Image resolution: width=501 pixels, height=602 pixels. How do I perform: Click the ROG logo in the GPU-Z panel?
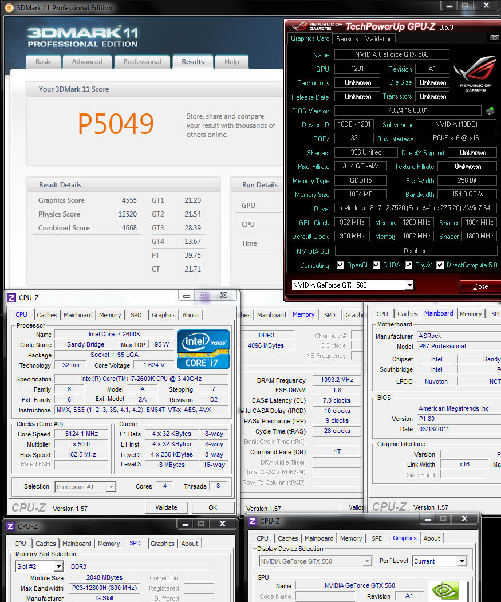(475, 74)
